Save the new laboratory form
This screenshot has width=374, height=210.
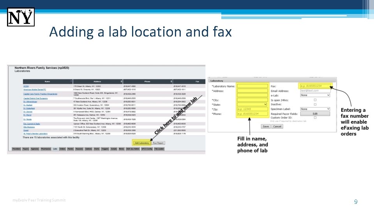coord(266,126)
